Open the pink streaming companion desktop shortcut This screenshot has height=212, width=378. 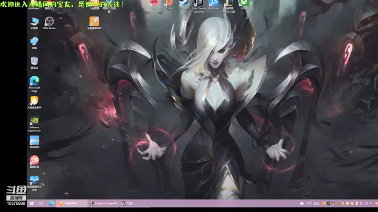click(34, 162)
